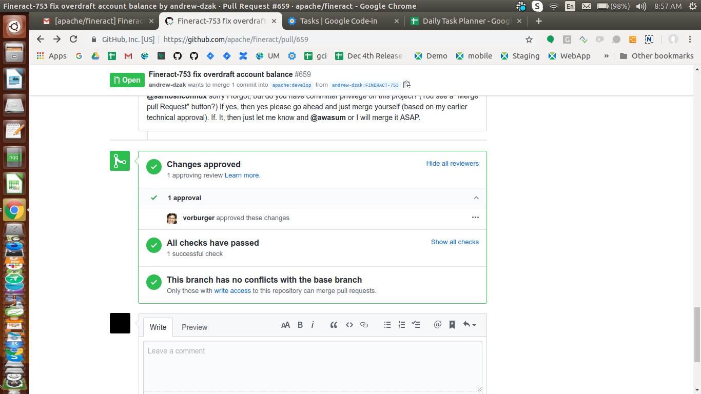Screen dimensions: 701x394
Task: Insert a quote in the comment editor
Action: [334, 325]
